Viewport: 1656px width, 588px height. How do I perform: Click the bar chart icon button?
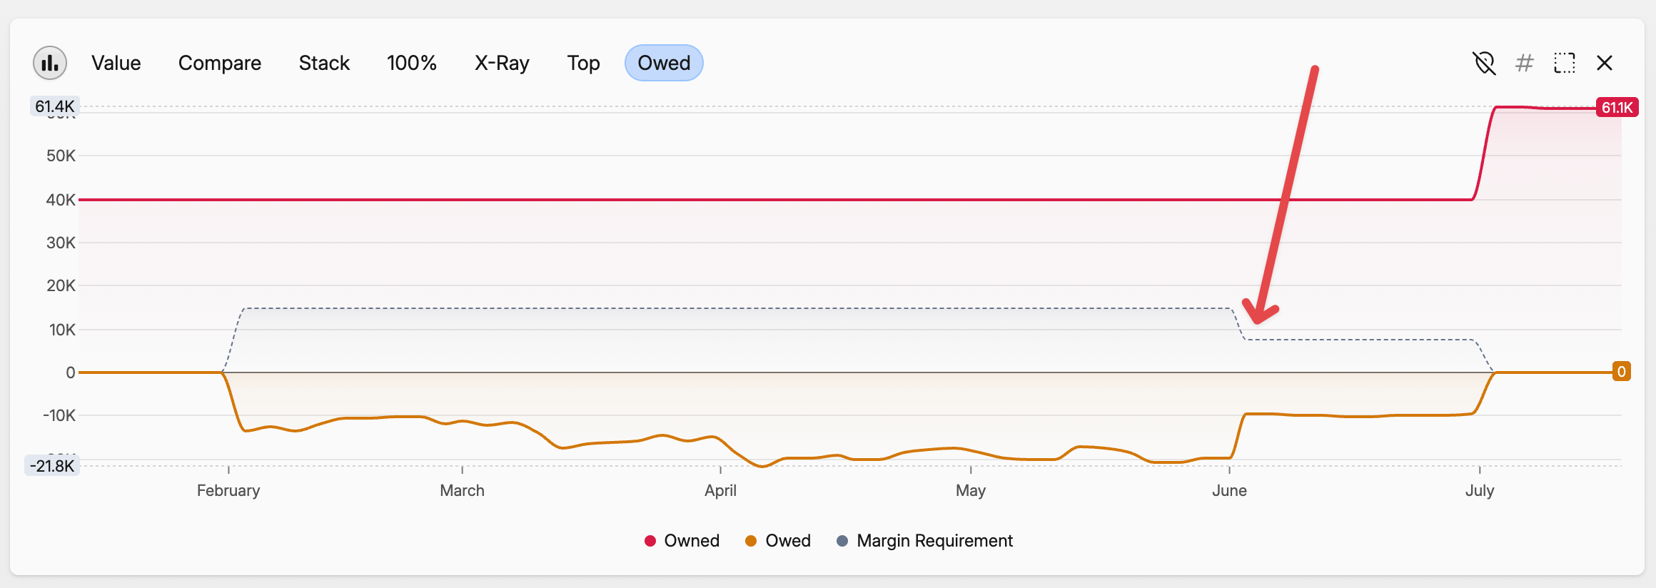(50, 63)
